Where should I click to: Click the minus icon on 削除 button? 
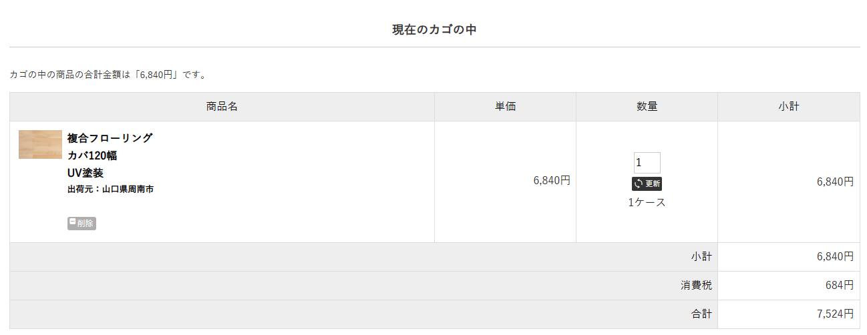(73, 222)
